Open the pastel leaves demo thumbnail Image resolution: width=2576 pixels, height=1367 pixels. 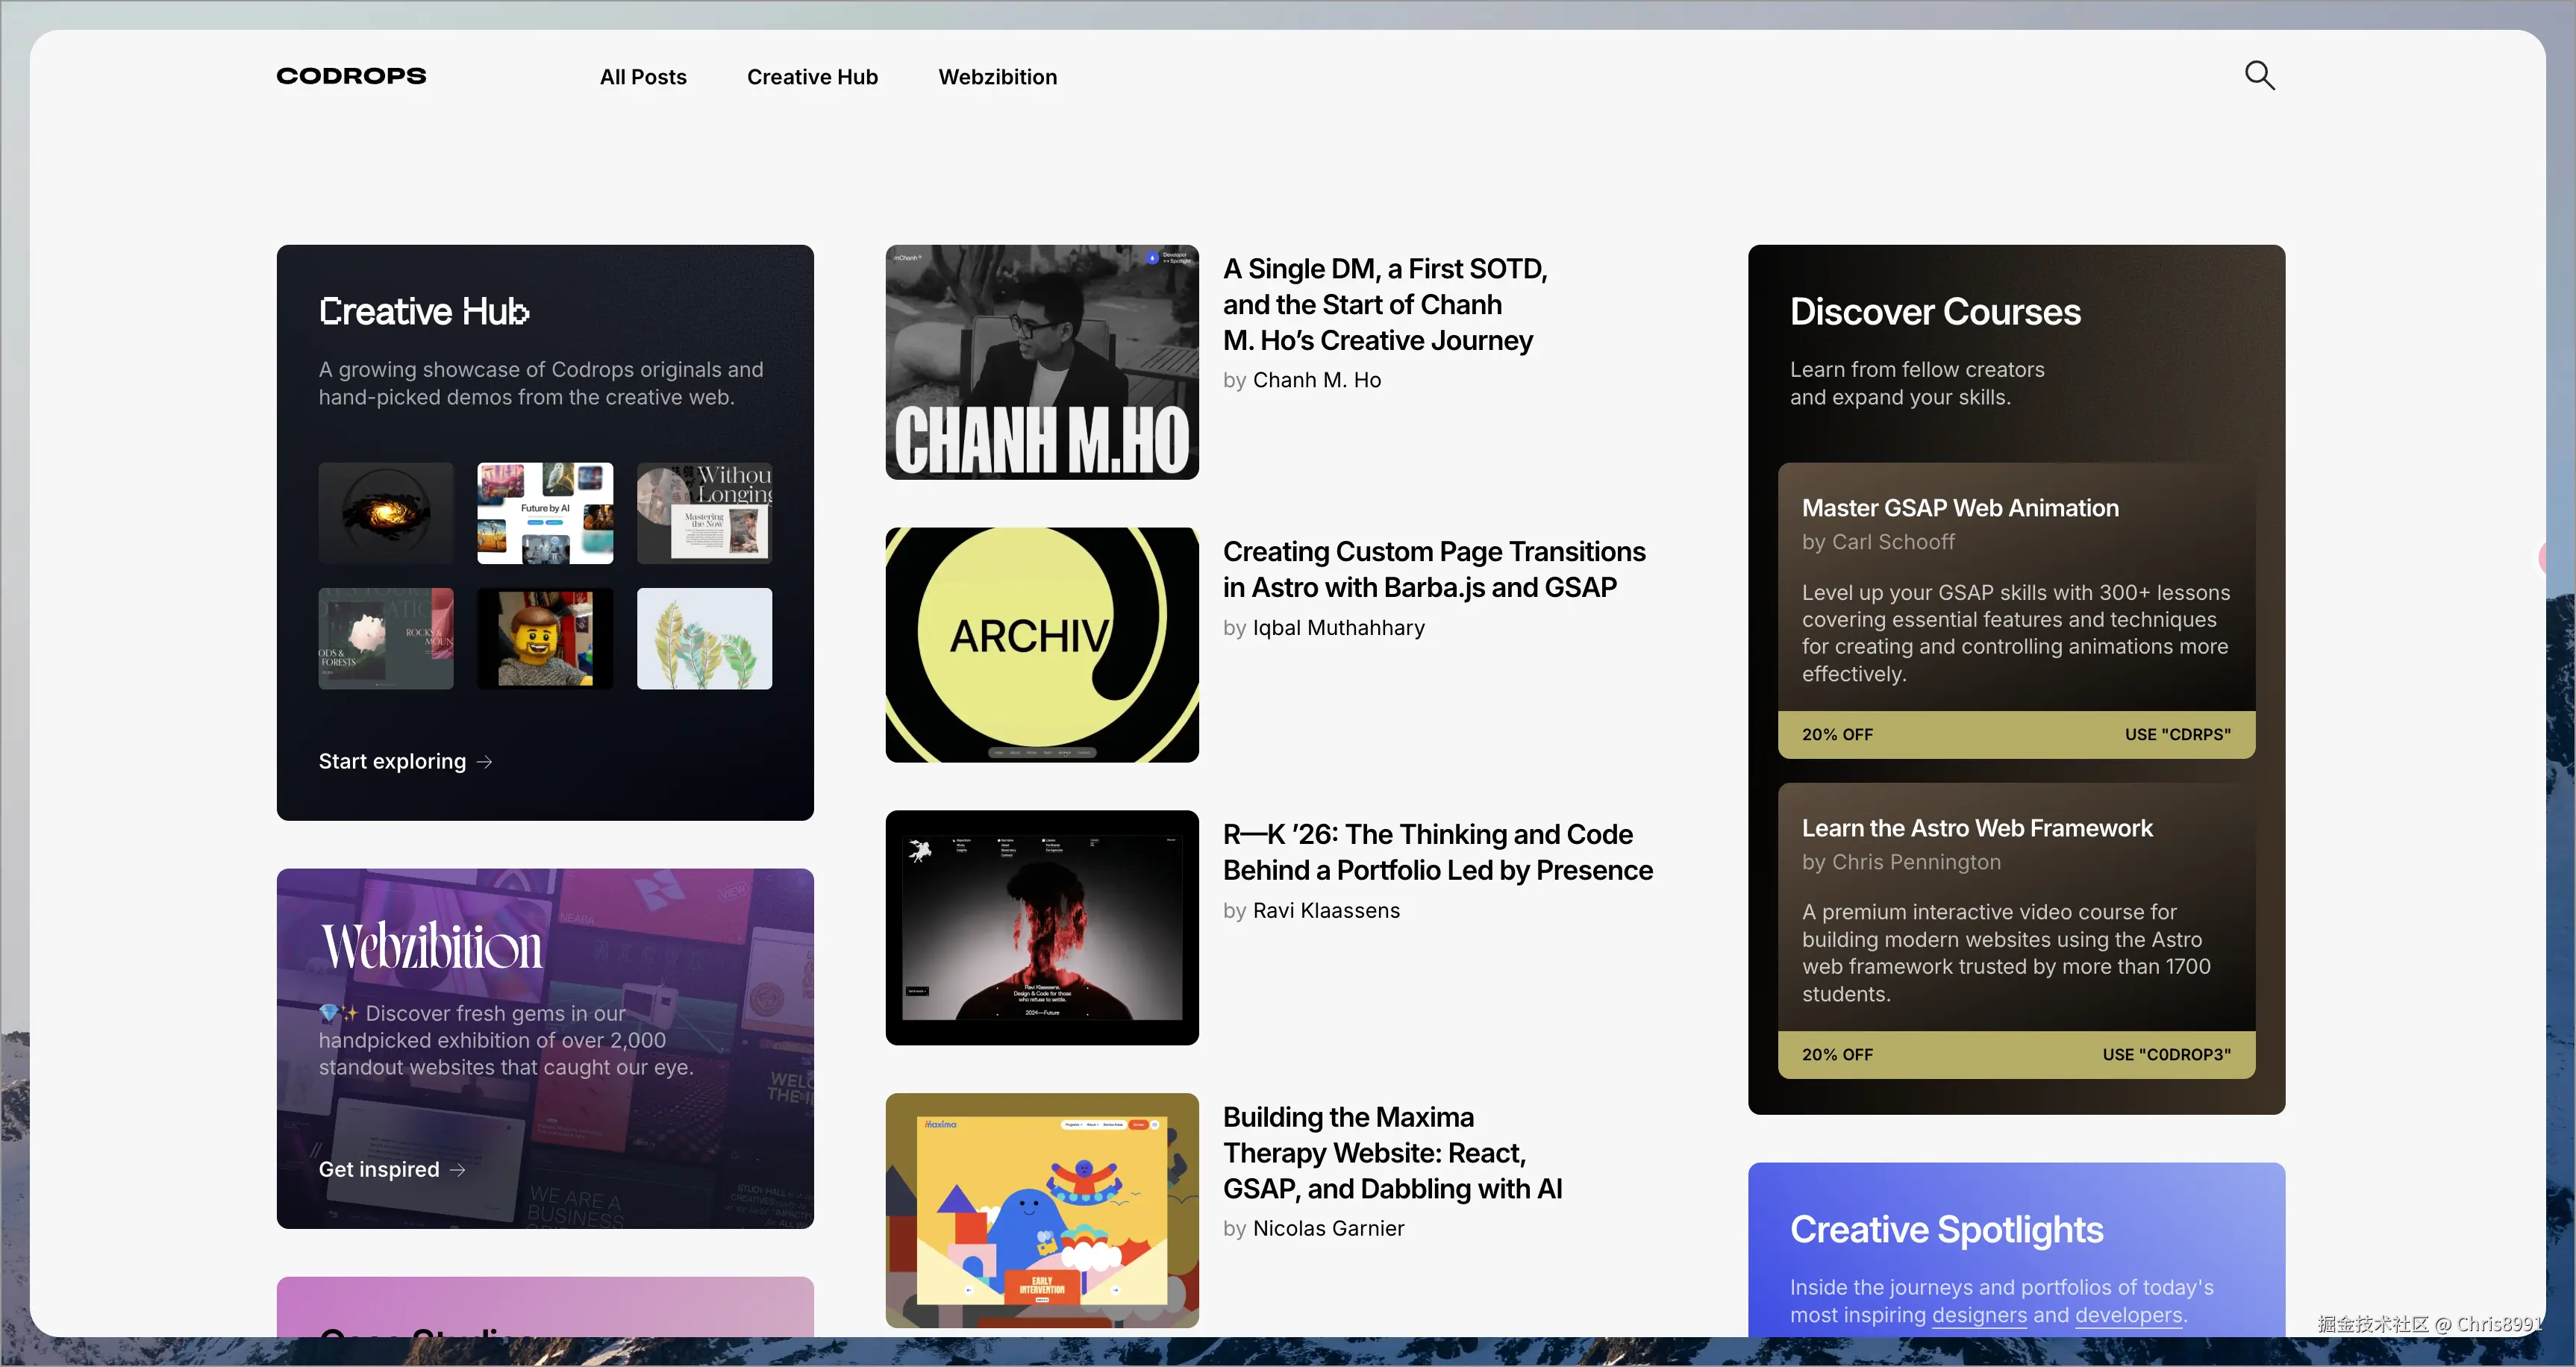point(704,638)
